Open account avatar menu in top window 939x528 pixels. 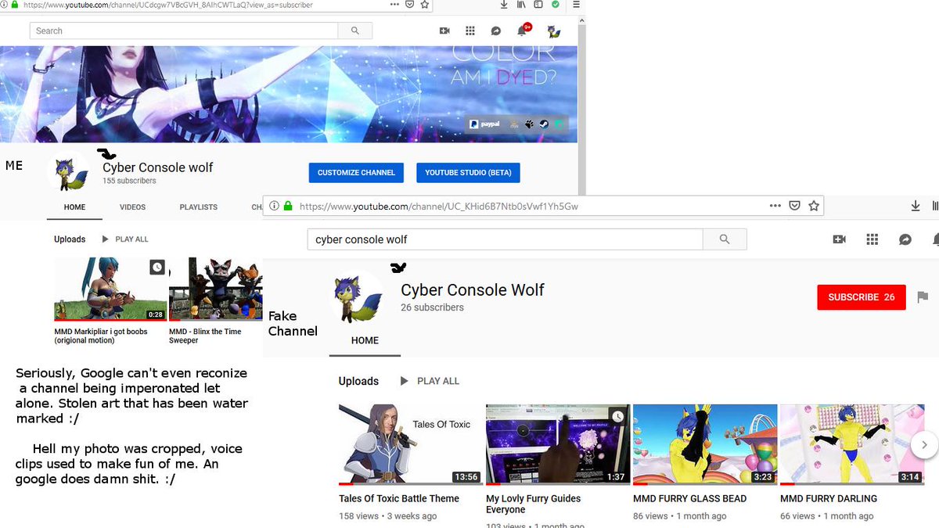(554, 31)
